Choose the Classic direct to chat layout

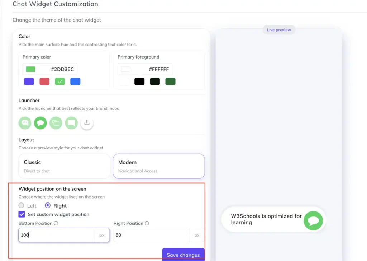coord(64,166)
